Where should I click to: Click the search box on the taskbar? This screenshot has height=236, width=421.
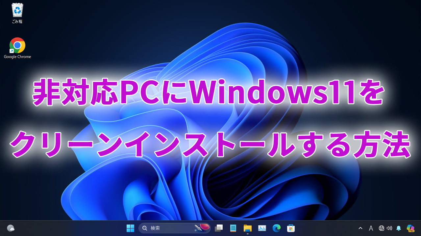168,228
